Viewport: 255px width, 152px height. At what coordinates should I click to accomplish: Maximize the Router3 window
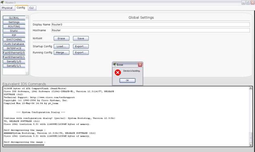click(248, 2)
